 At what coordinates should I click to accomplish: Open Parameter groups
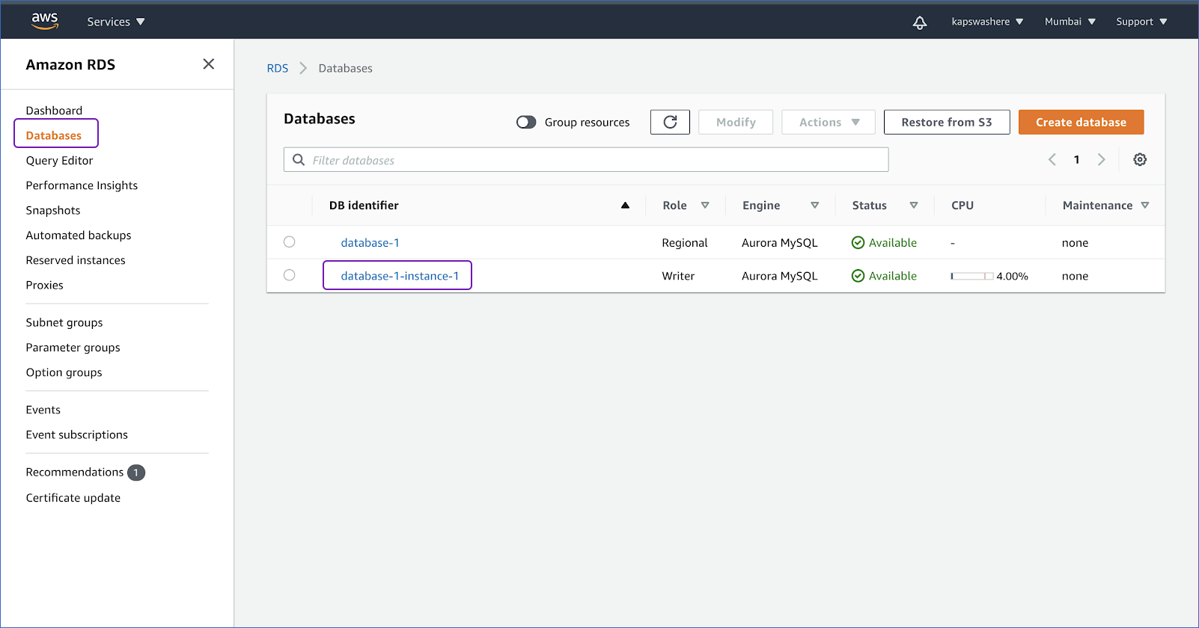point(73,348)
